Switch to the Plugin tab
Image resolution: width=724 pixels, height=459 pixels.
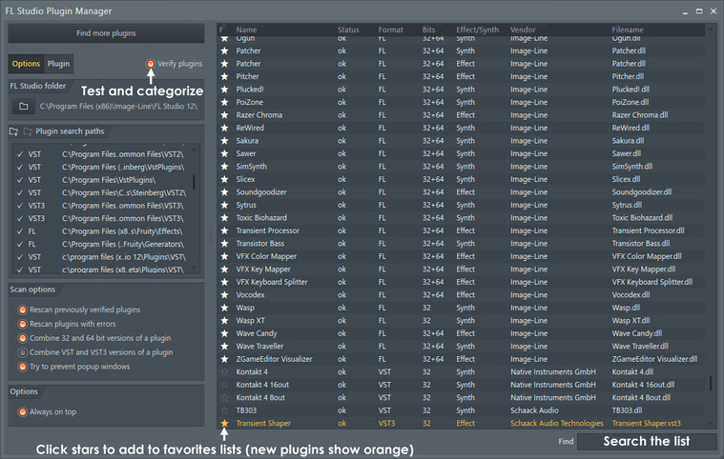[58, 64]
